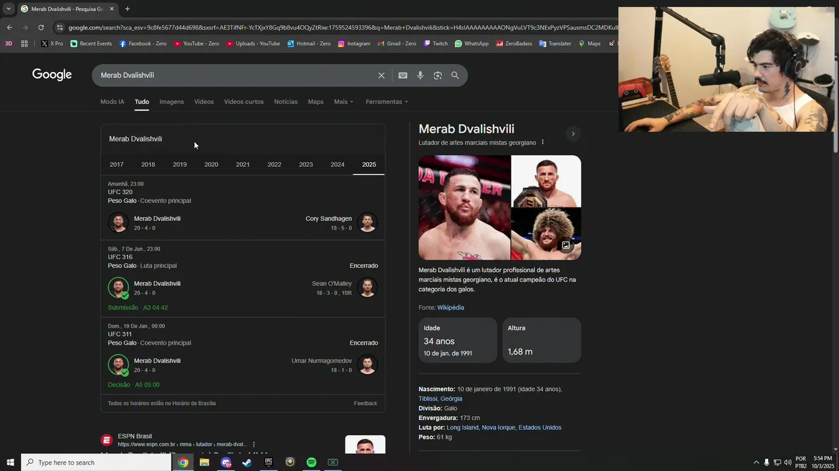
Task: Open the Windows Start menu
Action: 10,462
